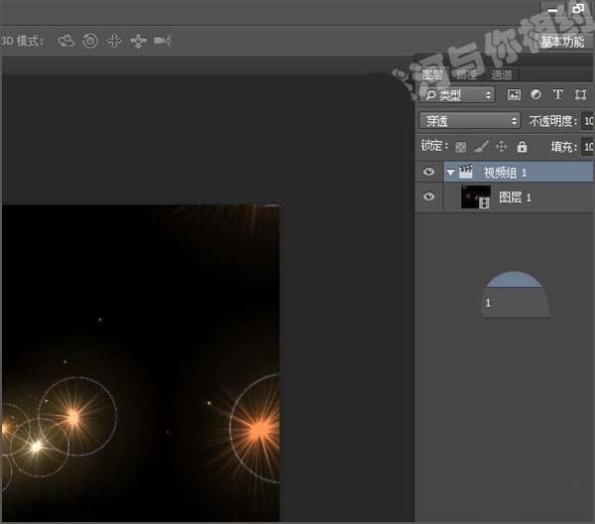Click the 图层 1 layer thumbnail
595x524 pixels.
(476, 197)
